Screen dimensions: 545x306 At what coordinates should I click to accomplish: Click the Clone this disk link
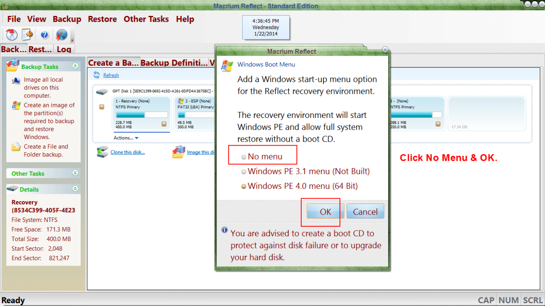[127, 152]
